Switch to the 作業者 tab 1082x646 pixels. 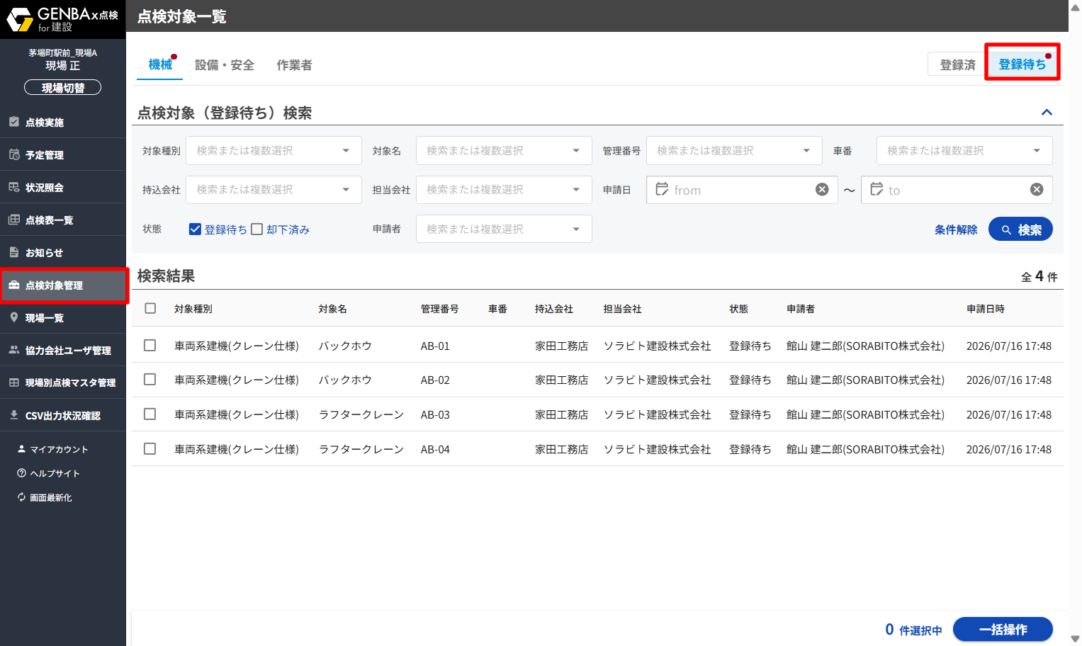tap(294, 65)
